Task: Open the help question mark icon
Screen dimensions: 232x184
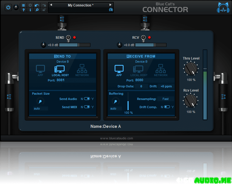Action: click(23, 10)
